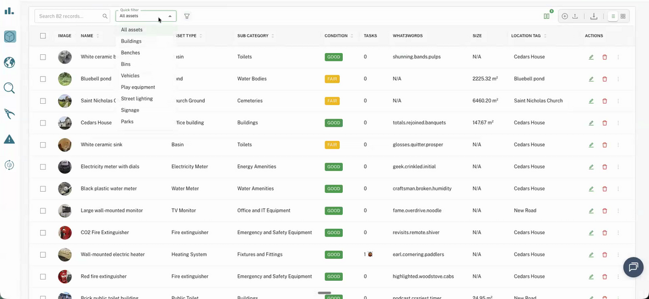Click the 6460.20 m² size value

click(485, 100)
